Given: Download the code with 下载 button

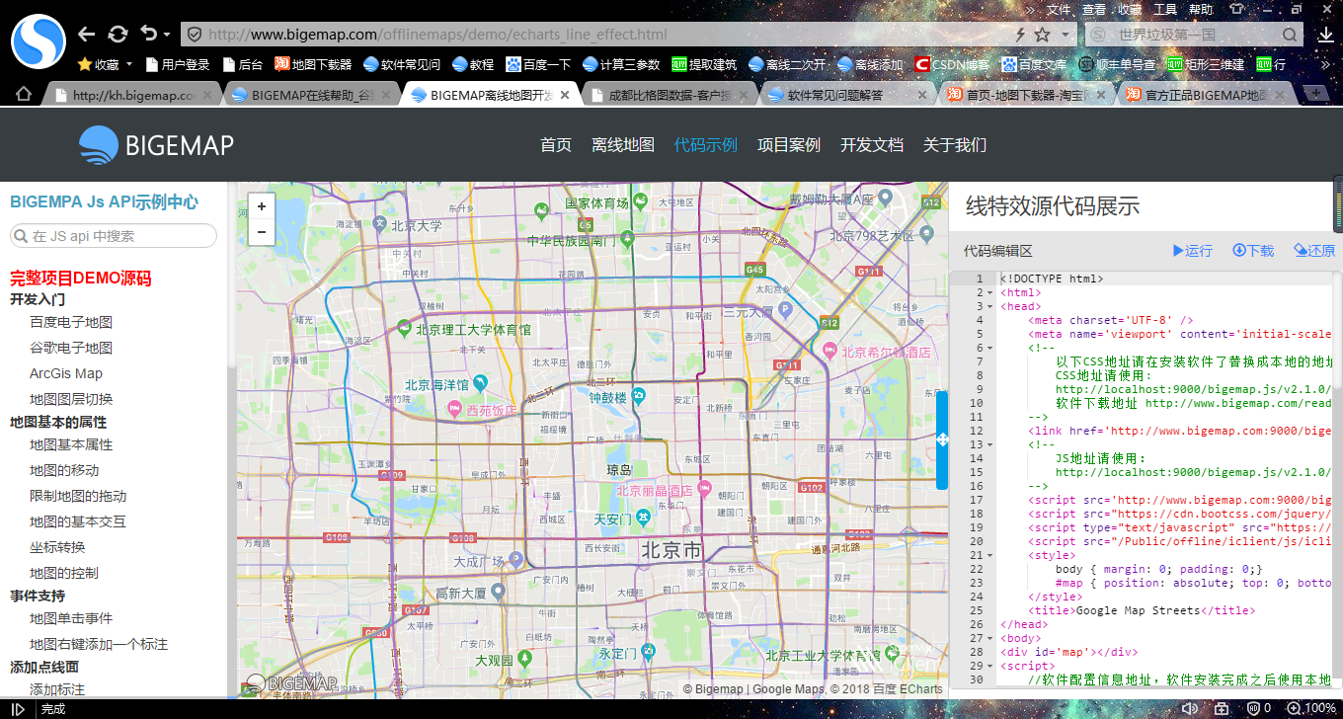Looking at the screenshot, I should click(1253, 251).
